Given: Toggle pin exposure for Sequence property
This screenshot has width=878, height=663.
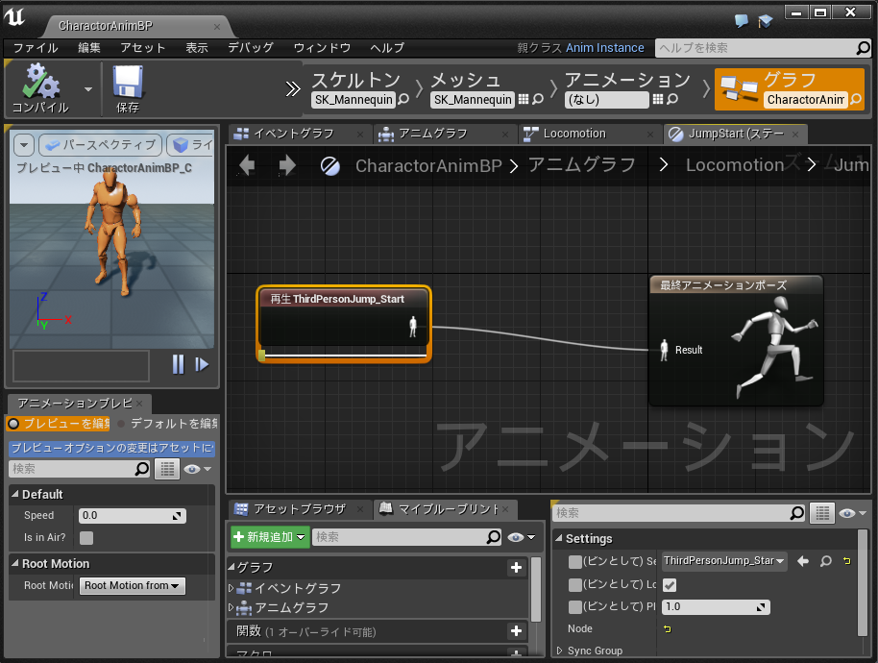Looking at the screenshot, I should coord(575,562).
